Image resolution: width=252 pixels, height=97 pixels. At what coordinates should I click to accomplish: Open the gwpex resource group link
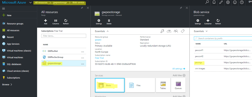point(98,40)
